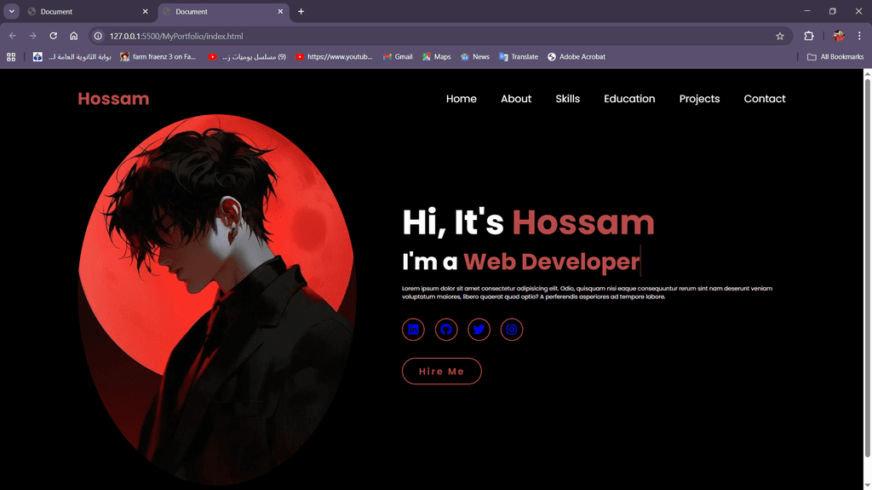This screenshot has height=490, width=872.
Task: Open the All Bookmarks folder
Action: 835,57
